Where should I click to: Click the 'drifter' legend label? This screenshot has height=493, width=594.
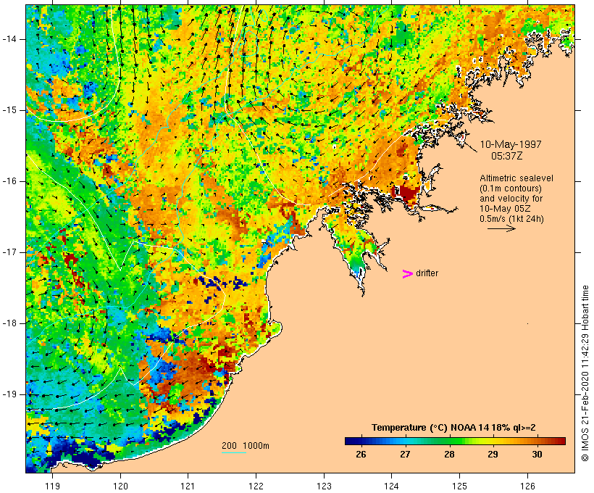click(427, 273)
